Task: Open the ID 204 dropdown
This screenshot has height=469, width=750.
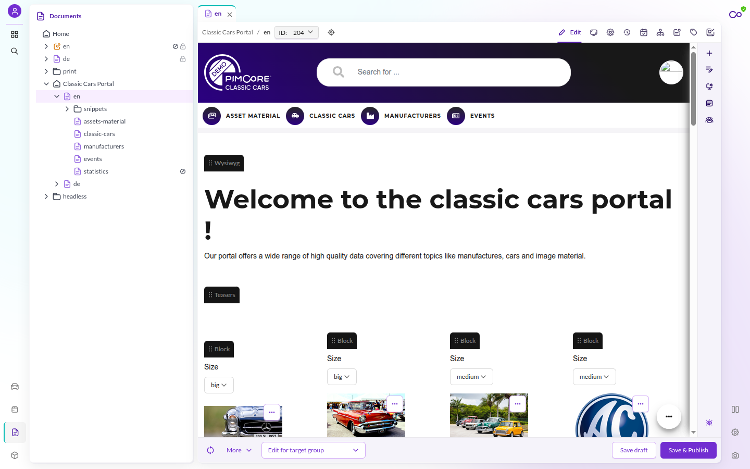Action: (x=296, y=32)
